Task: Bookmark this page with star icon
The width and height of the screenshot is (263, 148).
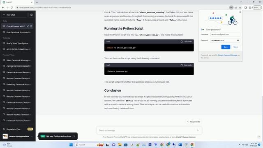Action: (240, 7)
